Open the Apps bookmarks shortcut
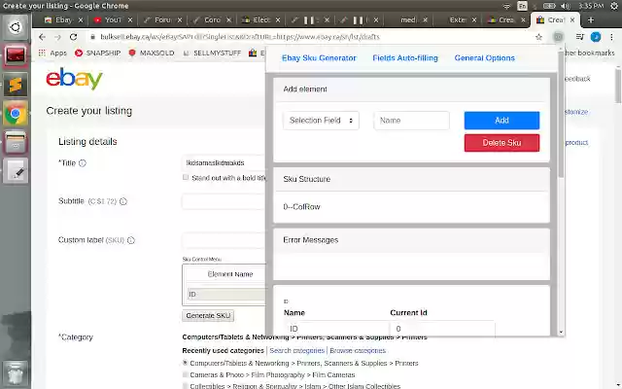The image size is (622, 389). click(x=52, y=53)
